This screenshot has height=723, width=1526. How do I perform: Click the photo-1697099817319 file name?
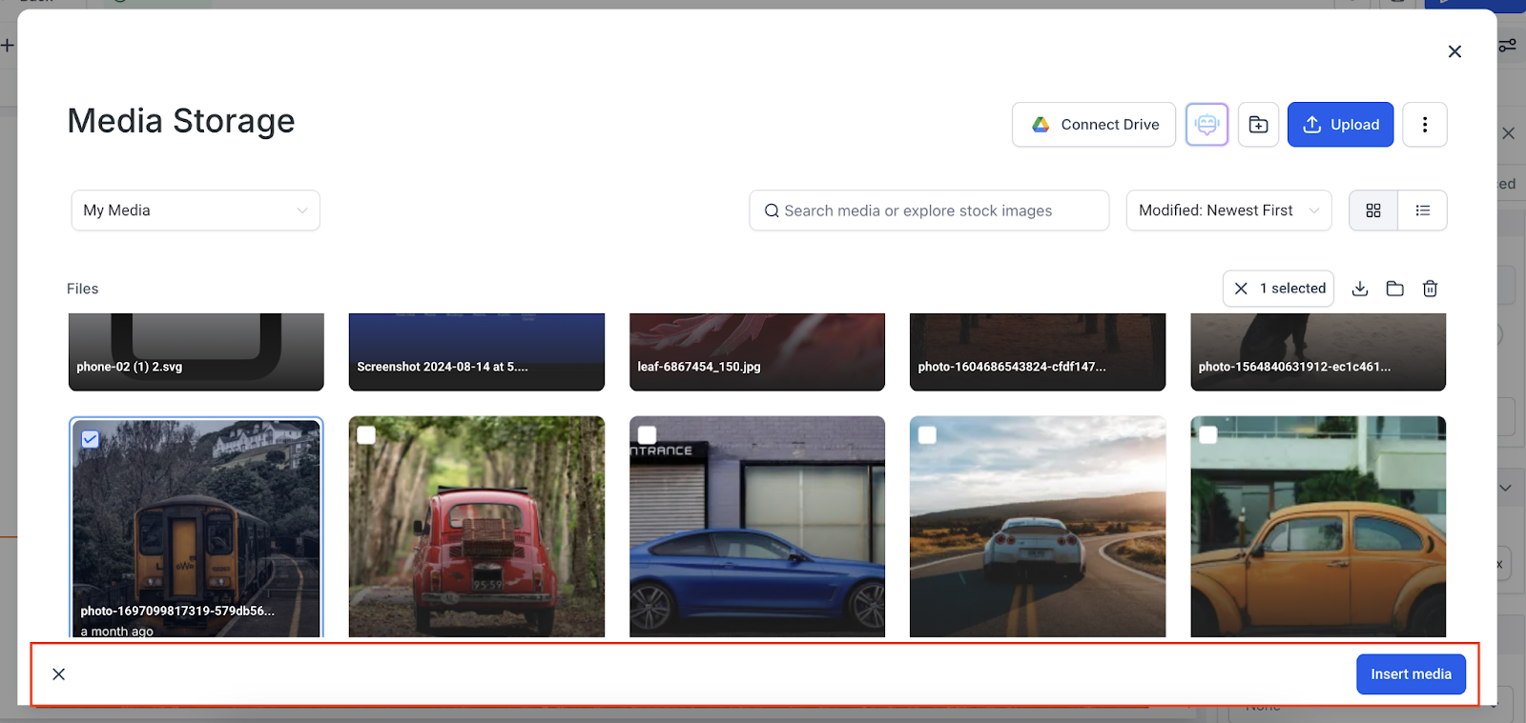coord(177,612)
